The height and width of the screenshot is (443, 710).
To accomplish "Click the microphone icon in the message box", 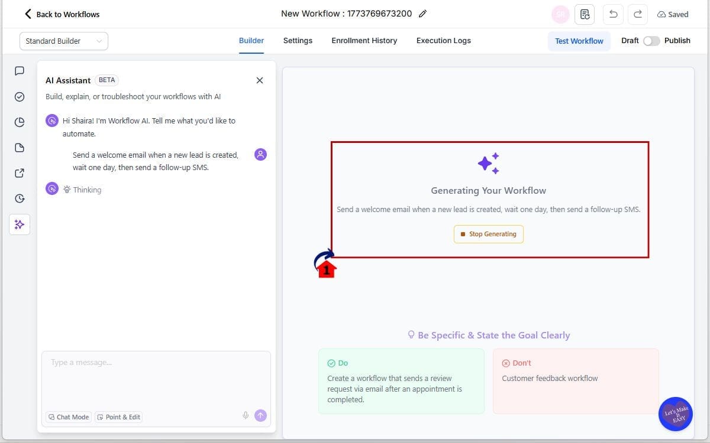I will [246, 415].
